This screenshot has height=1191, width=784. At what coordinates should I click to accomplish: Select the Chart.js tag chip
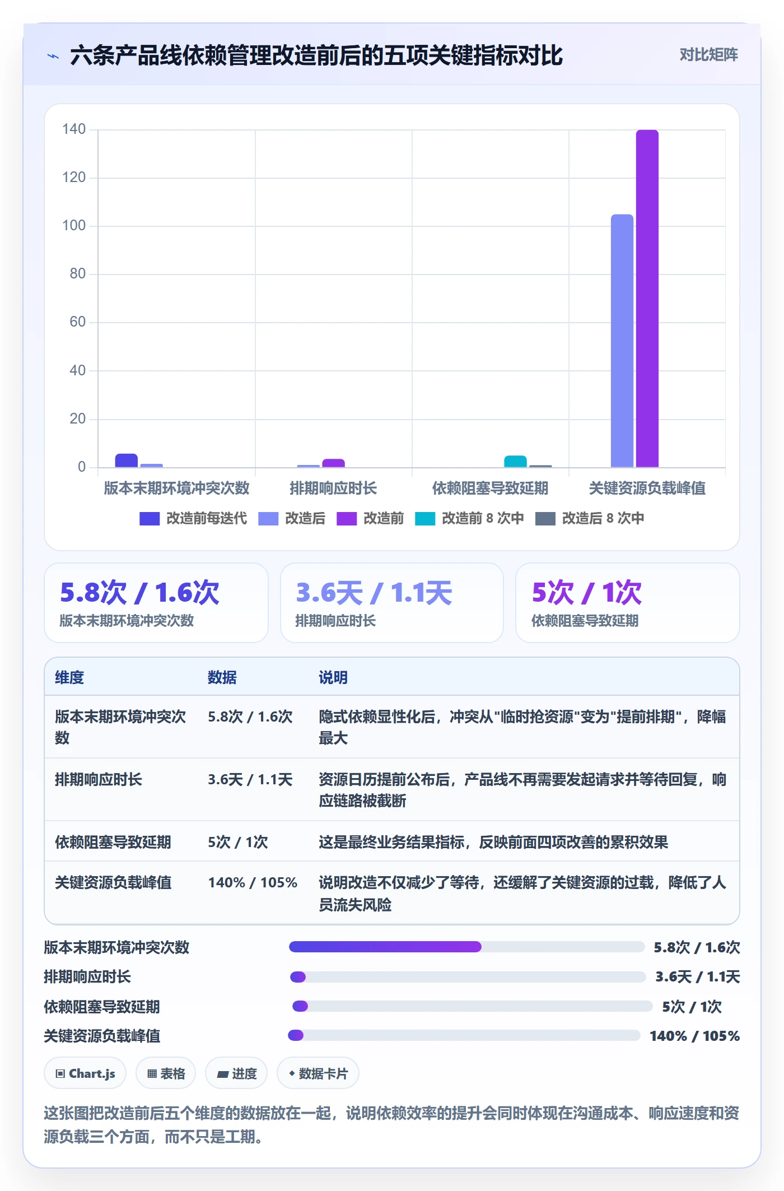pyautogui.click(x=85, y=1073)
